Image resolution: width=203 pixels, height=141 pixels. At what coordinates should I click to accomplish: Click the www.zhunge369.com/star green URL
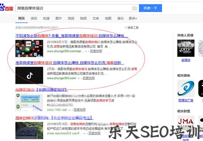[65, 51]
